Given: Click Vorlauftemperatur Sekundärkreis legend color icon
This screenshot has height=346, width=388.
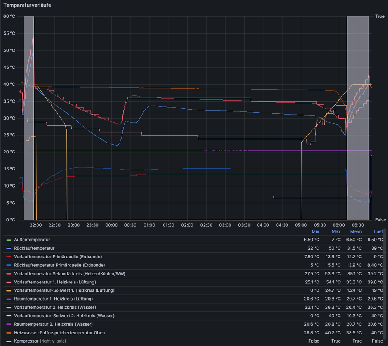Looking at the screenshot, I should [x=9, y=274].
